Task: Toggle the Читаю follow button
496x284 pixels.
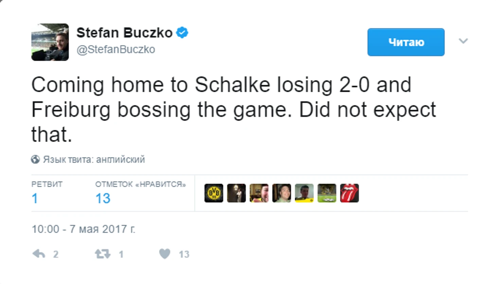Action: coord(406,42)
